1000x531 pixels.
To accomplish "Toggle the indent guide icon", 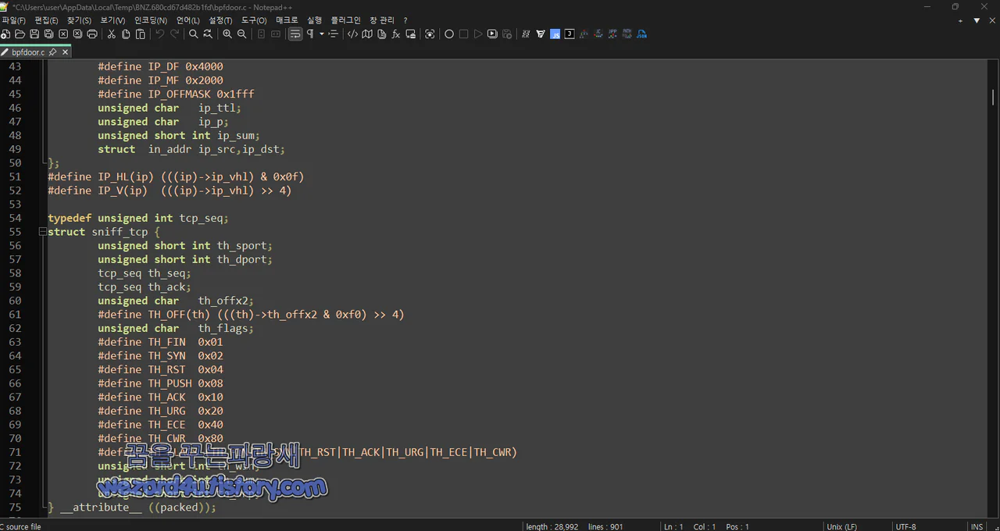I will point(334,34).
